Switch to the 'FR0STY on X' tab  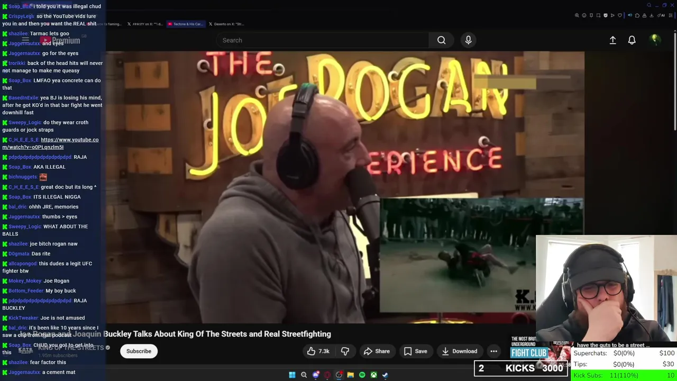(x=144, y=24)
